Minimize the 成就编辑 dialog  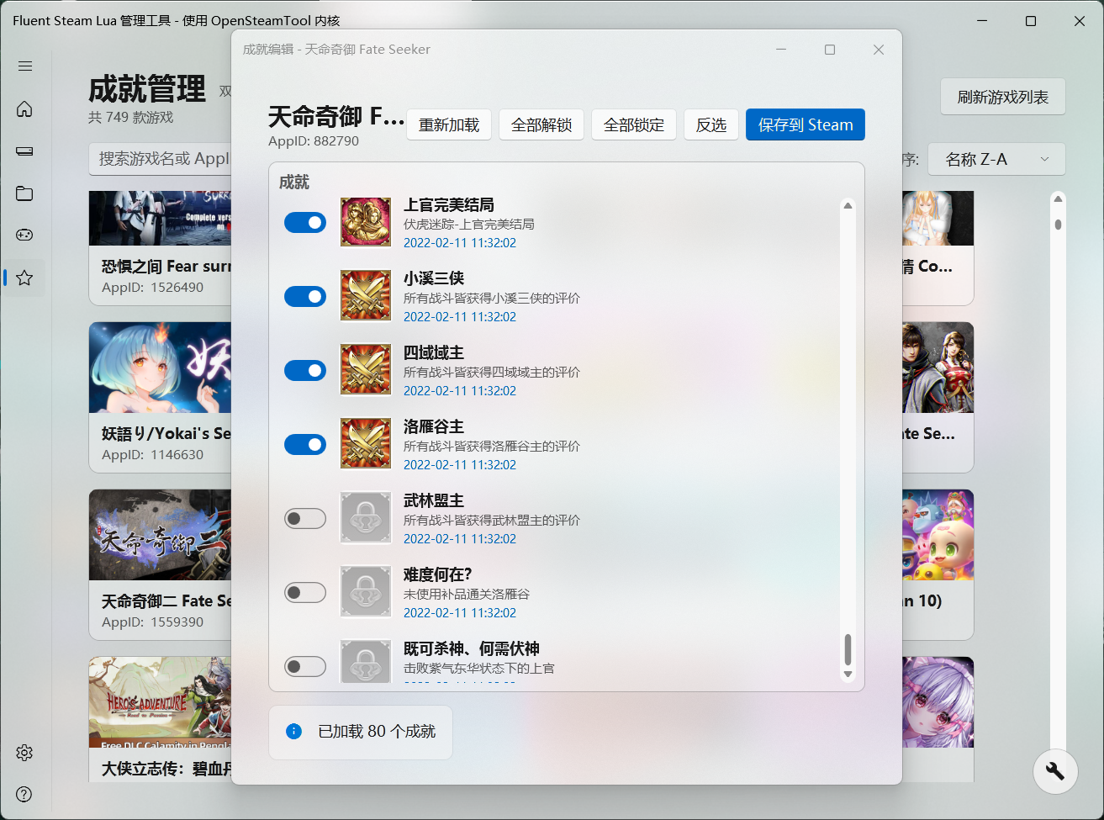pyautogui.click(x=781, y=50)
